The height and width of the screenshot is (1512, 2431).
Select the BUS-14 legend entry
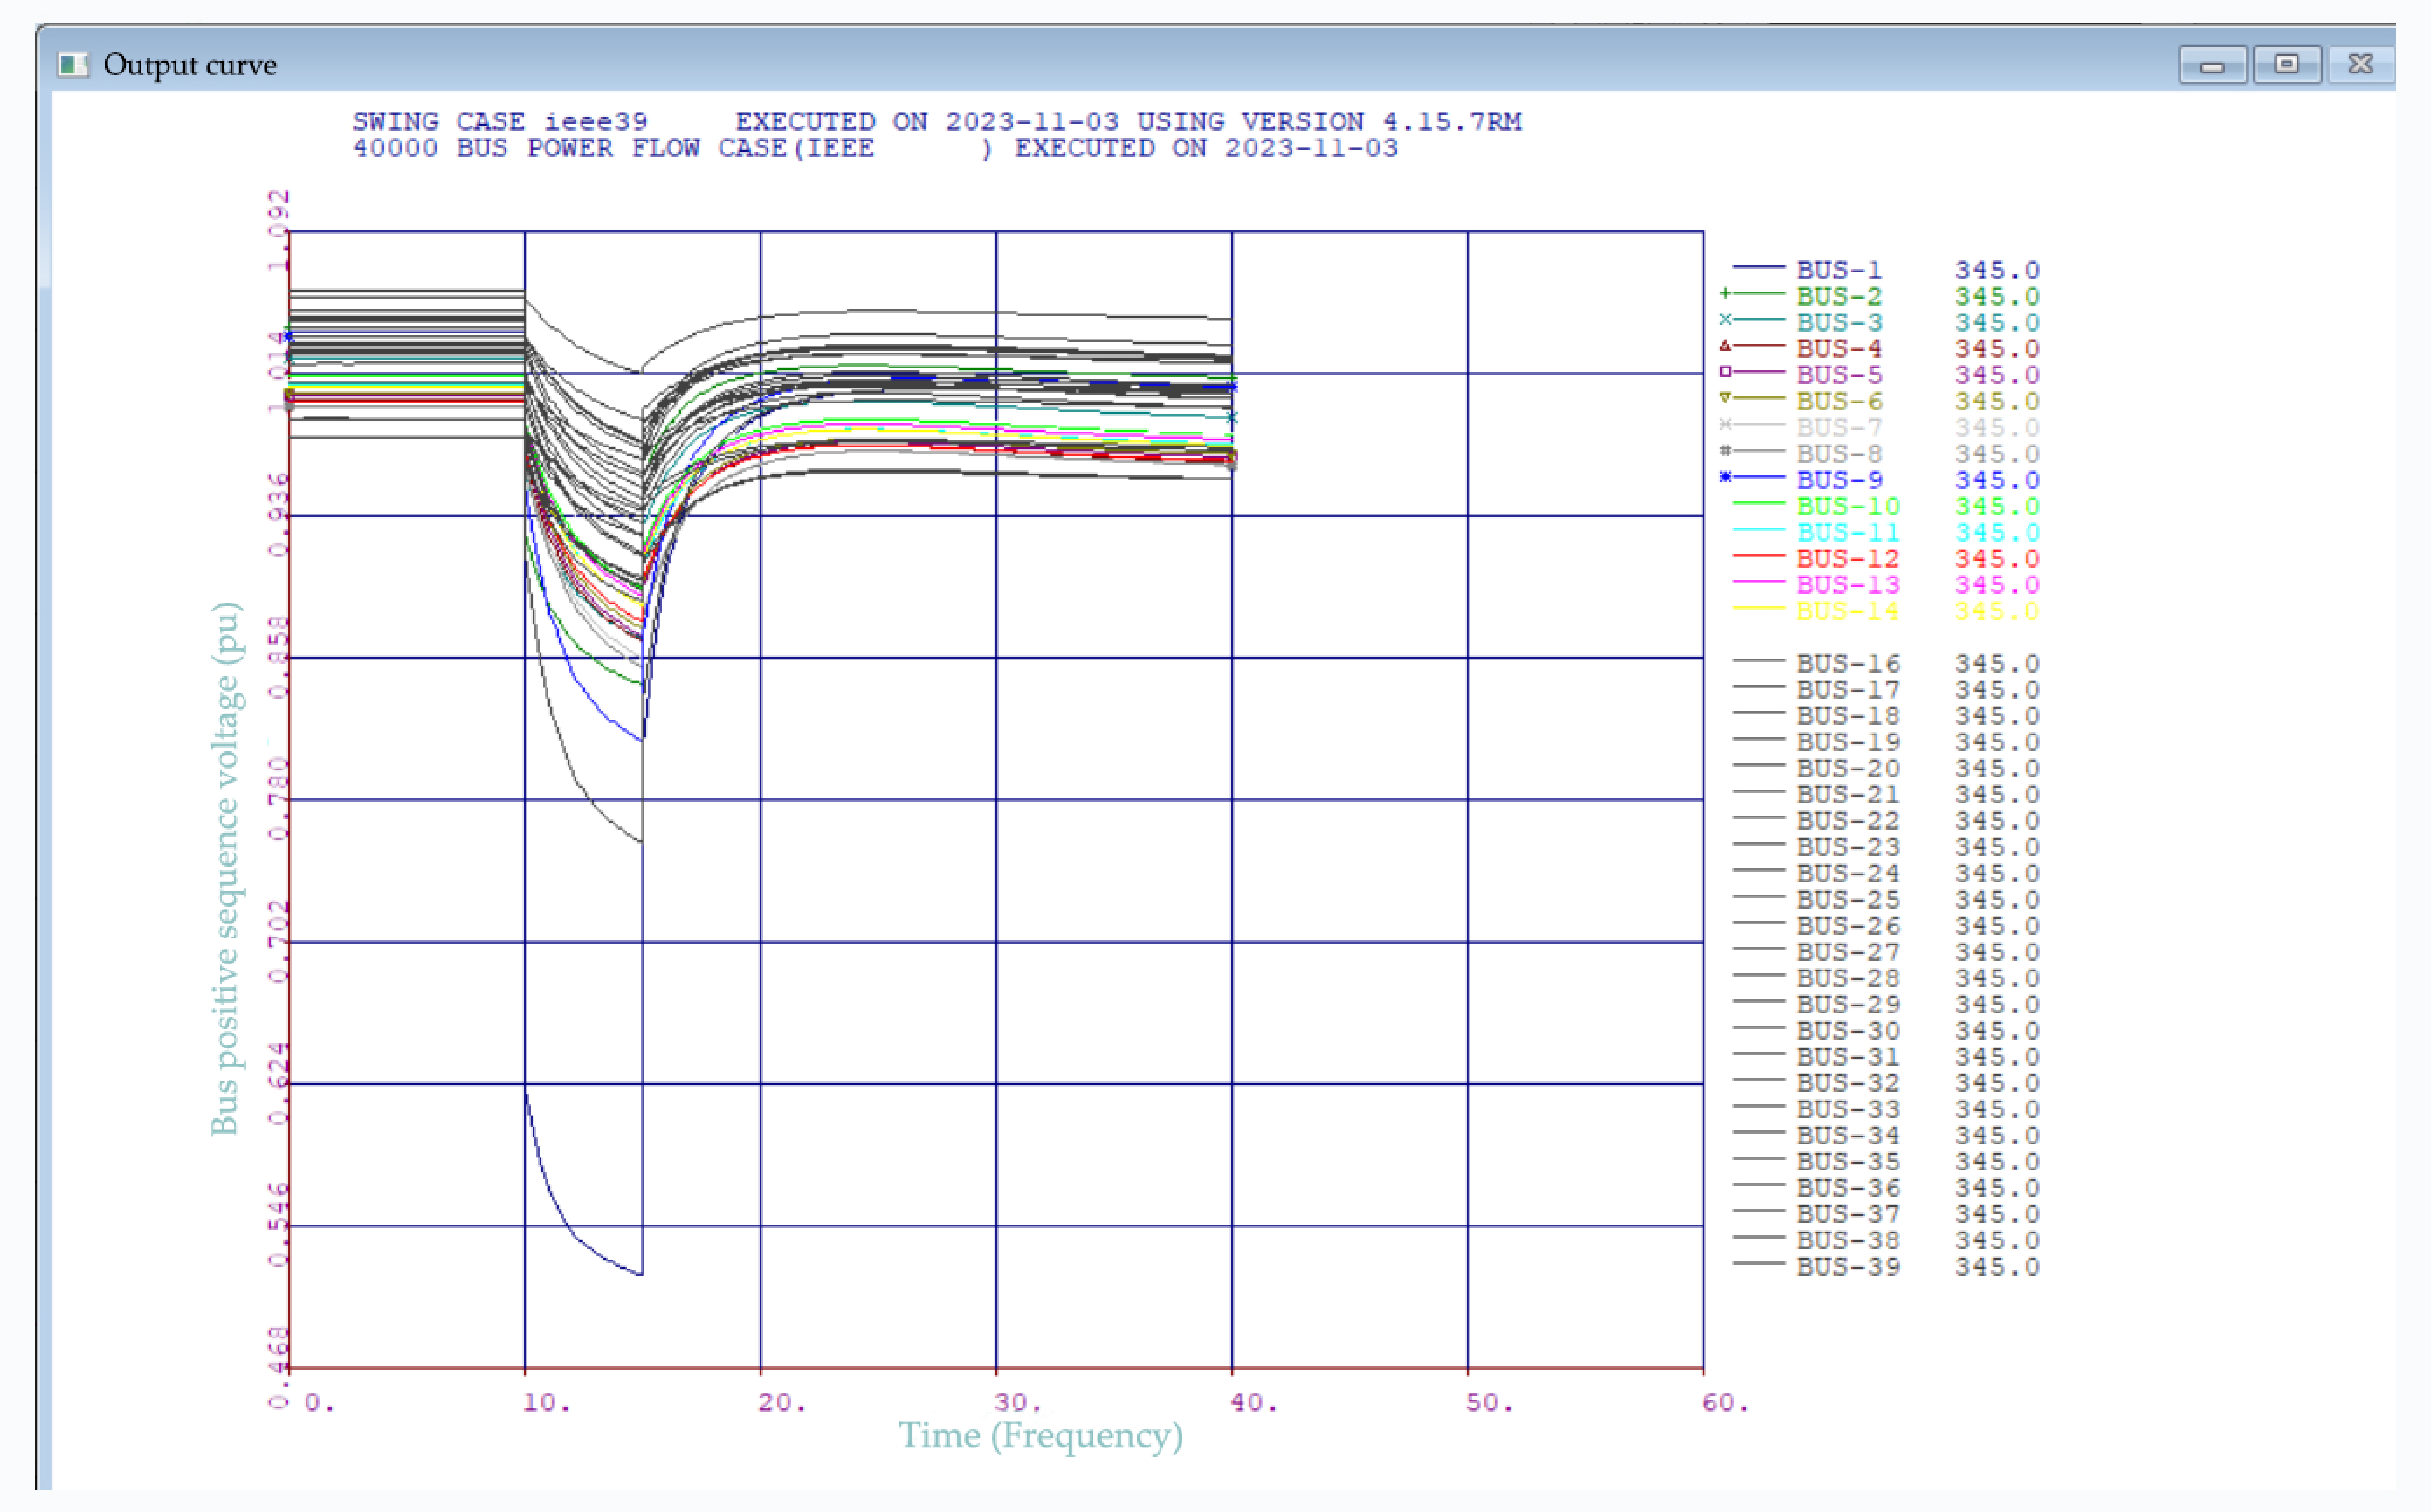(1886, 611)
